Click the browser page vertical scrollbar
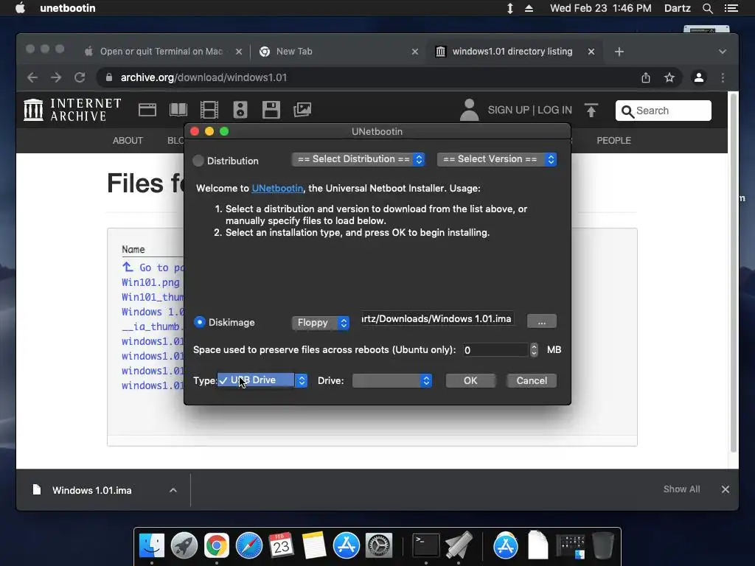The height and width of the screenshot is (566, 755). [x=734, y=272]
